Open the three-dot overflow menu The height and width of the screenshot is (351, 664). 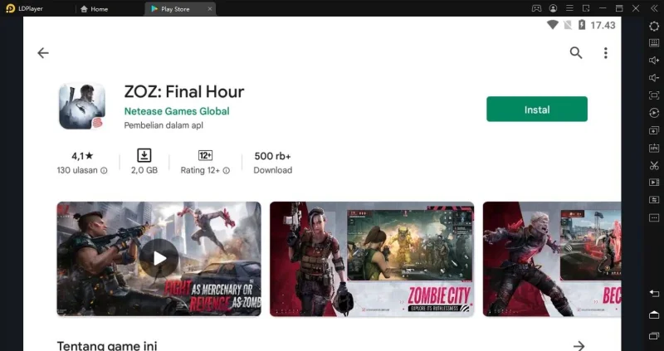[606, 53]
